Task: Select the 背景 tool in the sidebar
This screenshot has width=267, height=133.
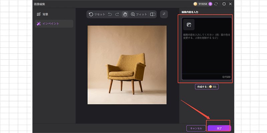Action: click(x=54, y=14)
